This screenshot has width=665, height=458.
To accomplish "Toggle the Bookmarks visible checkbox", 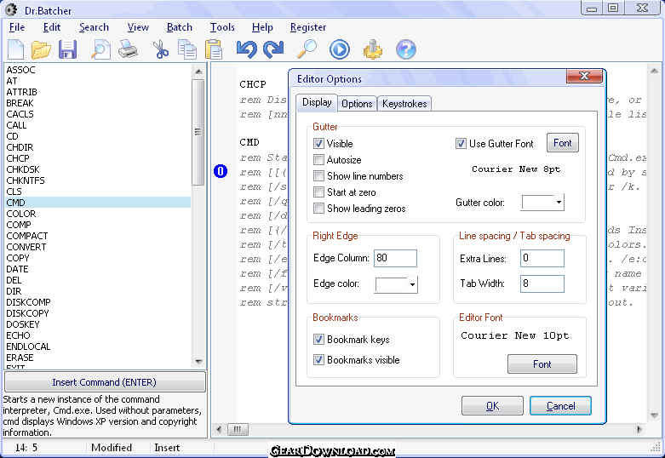I will tap(318, 360).
